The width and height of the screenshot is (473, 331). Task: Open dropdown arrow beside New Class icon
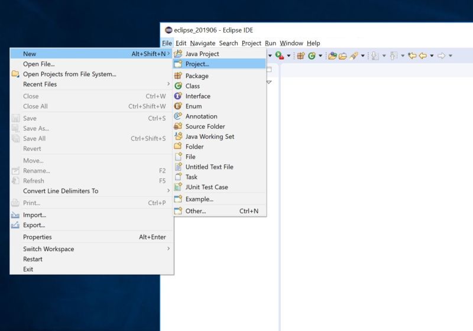point(320,56)
